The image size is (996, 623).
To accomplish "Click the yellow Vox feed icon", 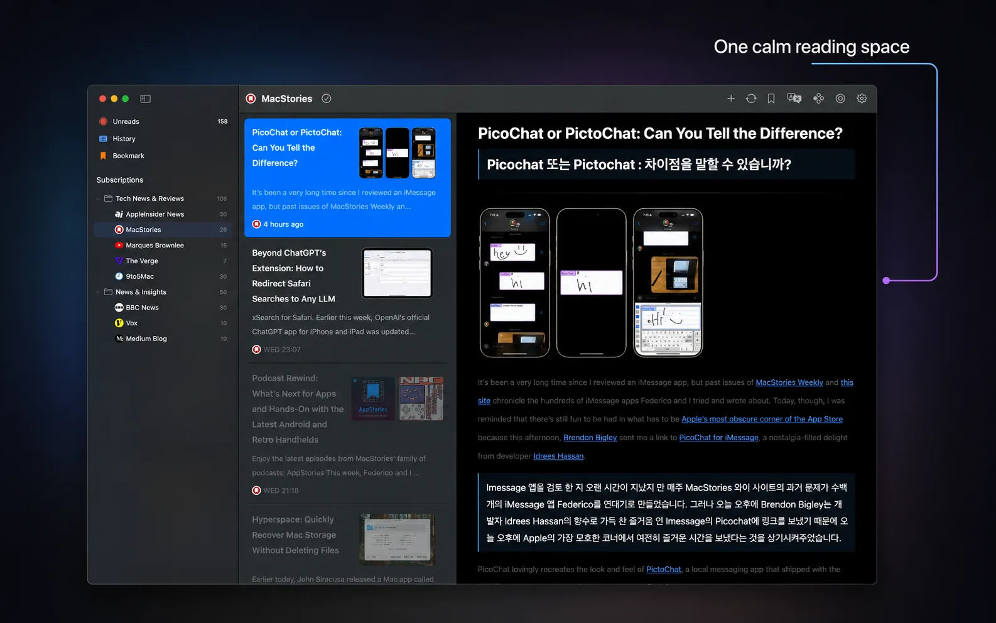I will 119,323.
